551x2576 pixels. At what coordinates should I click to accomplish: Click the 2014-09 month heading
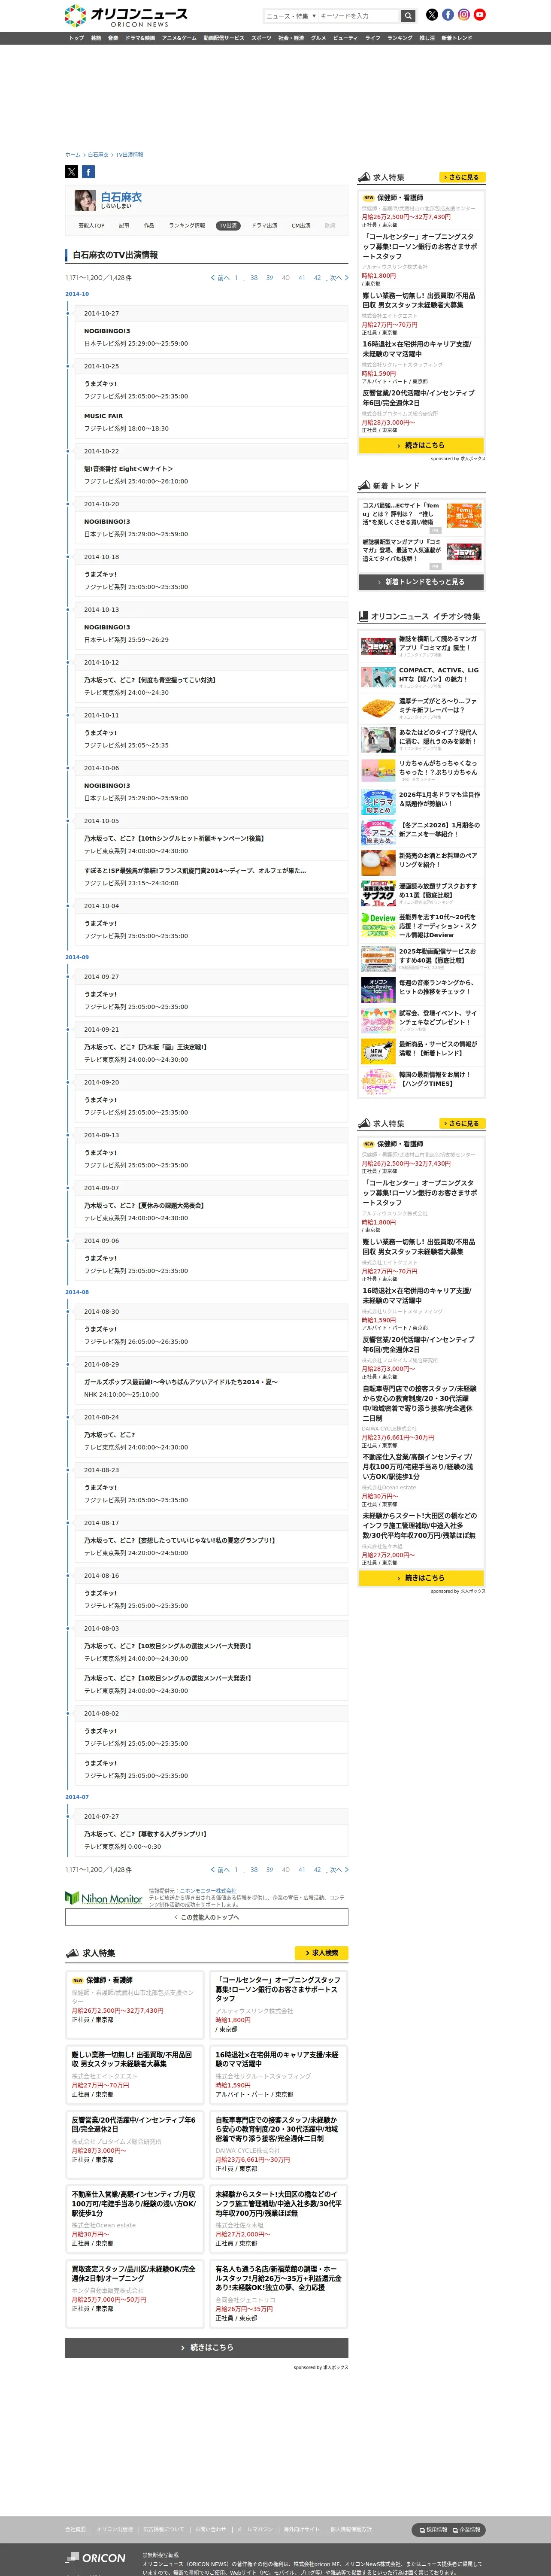tap(77, 957)
